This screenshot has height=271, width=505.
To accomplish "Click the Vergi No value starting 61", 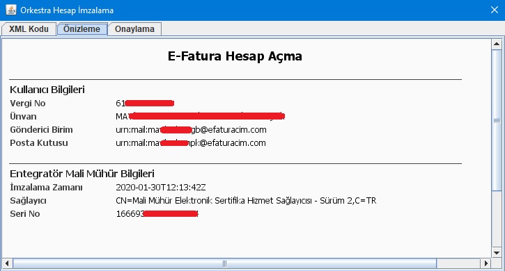I will point(145,104).
